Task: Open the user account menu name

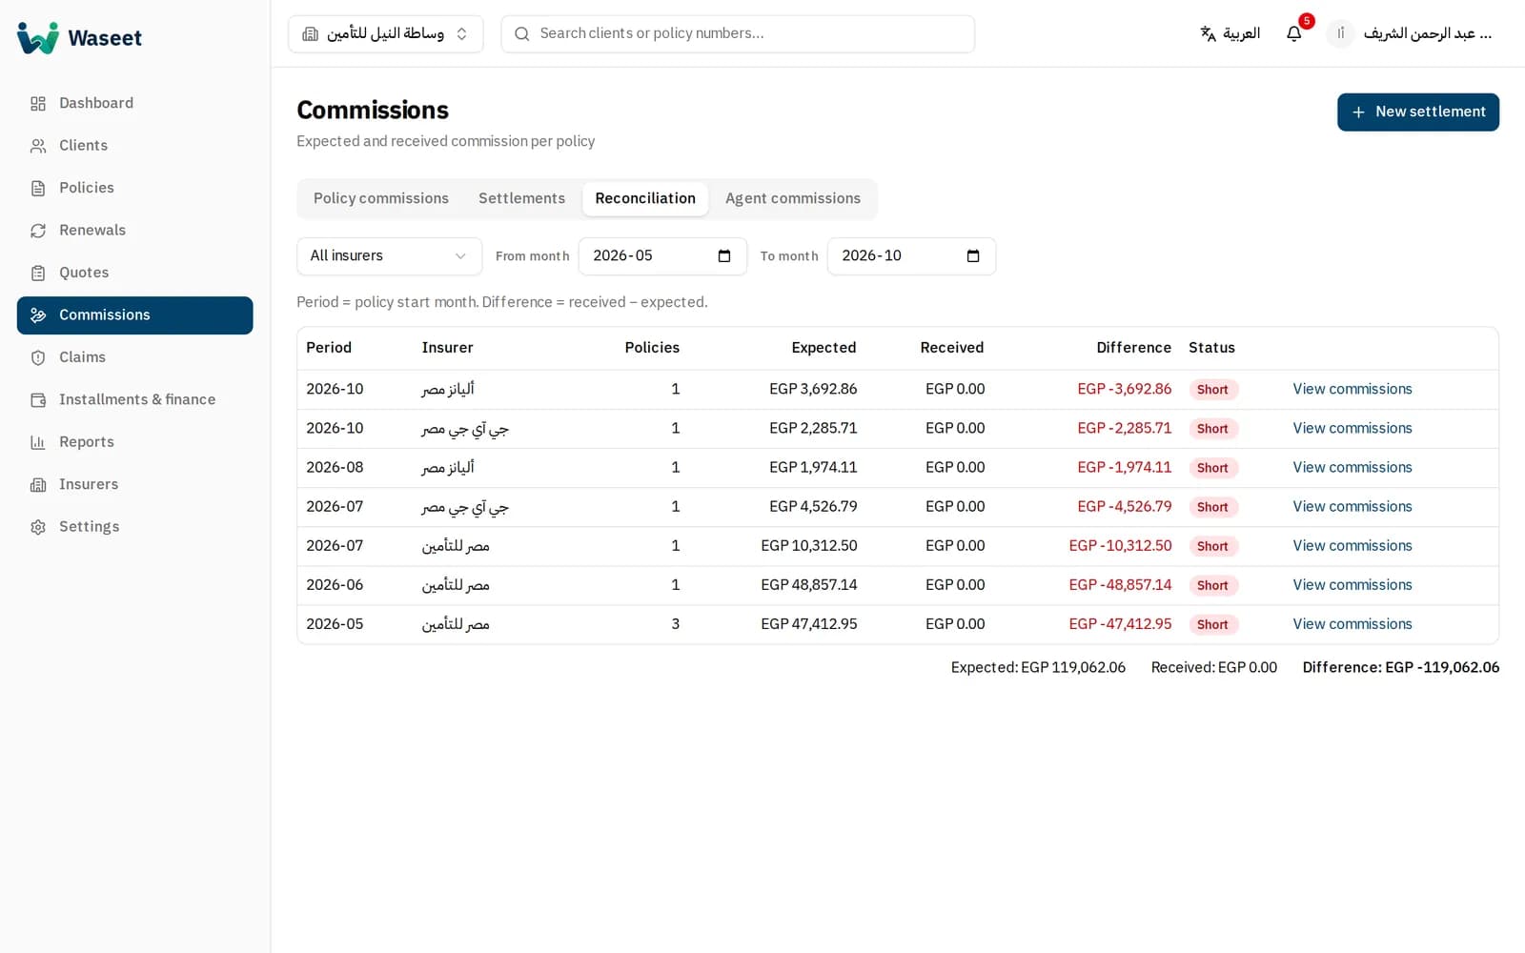Action: 1427,33
